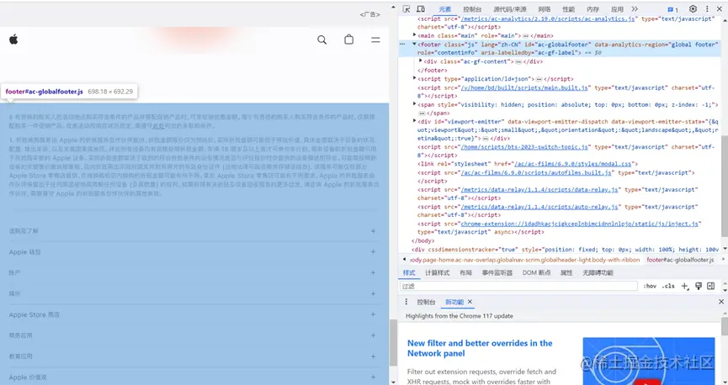
Task: Open the hamburger menu on Apple page
Action: click(x=375, y=40)
